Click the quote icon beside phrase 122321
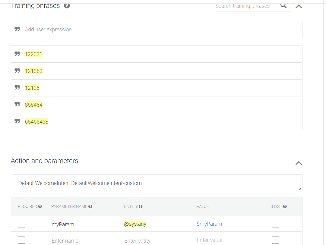The image size is (326, 245). [17, 54]
